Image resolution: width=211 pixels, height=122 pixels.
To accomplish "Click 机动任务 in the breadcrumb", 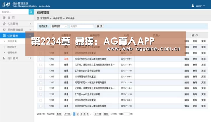I will 70,18.
